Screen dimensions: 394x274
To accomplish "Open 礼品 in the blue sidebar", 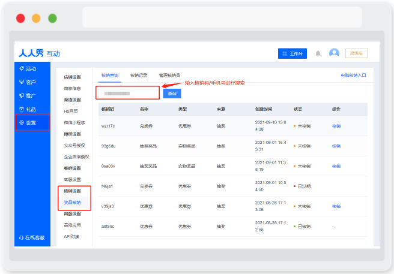I will (x=28, y=109).
